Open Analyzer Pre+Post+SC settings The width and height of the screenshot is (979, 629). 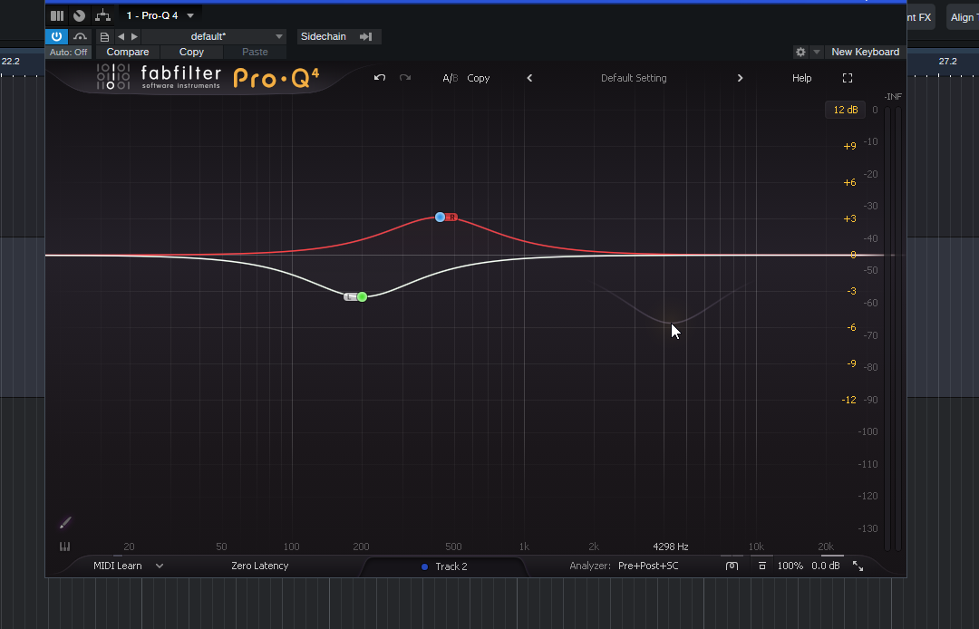click(625, 566)
